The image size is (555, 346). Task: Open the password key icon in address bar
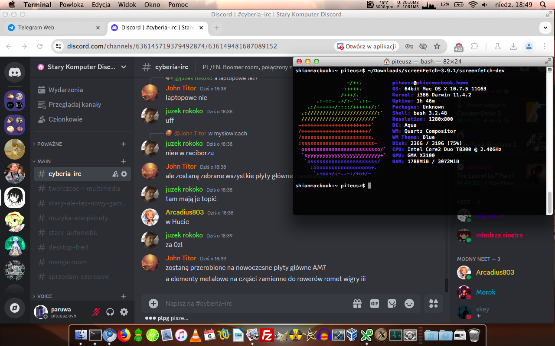coord(409,46)
